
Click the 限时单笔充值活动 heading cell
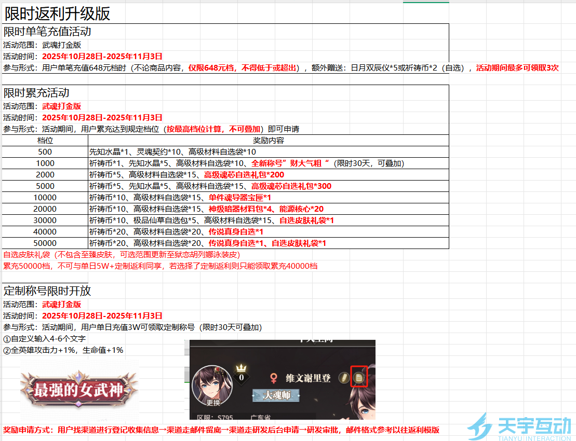[x=47, y=31]
